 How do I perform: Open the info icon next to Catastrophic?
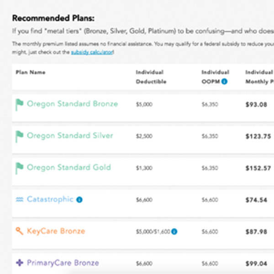[x=79, y=200]
